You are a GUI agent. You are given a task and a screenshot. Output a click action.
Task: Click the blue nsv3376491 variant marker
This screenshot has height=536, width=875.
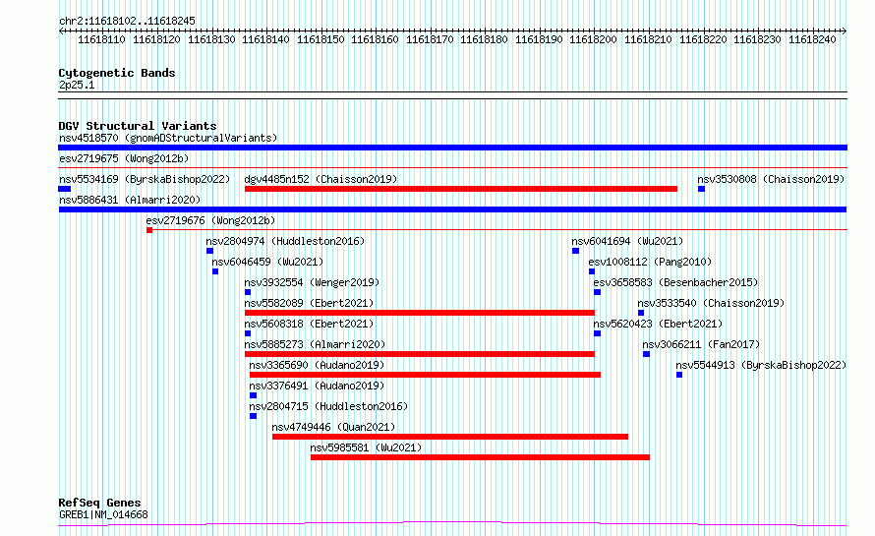click(254, 396)
